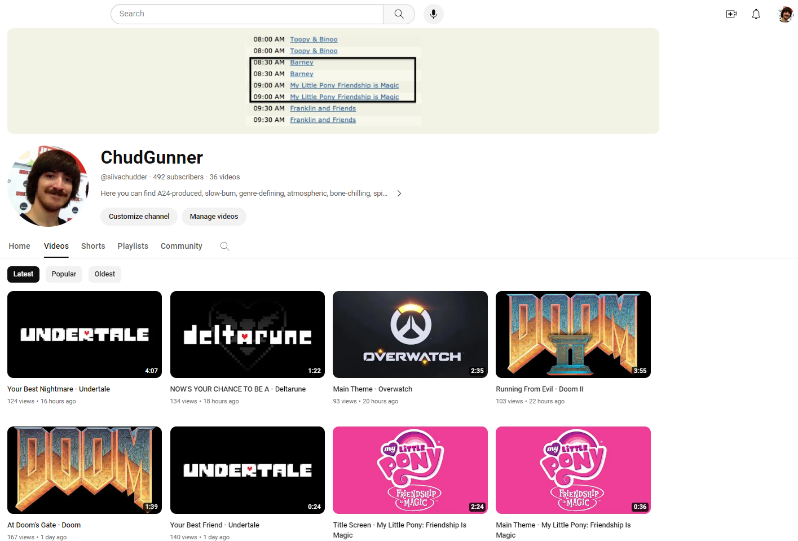This screenshot has width=798, height=541.
Task: Click 103 views 22 hours ago text
Action: click(530, 402)
